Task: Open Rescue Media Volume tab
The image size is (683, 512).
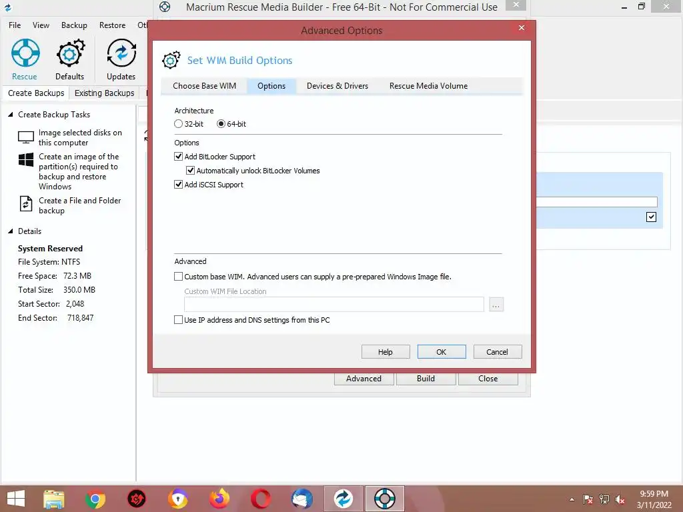Action: (429, 86)
